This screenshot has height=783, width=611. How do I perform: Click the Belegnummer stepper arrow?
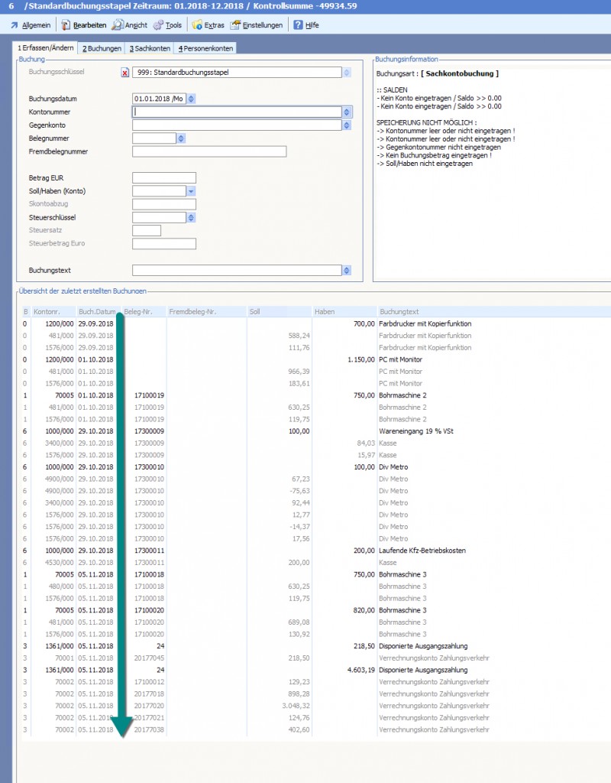pyautogui.click(x=181, y=138)
